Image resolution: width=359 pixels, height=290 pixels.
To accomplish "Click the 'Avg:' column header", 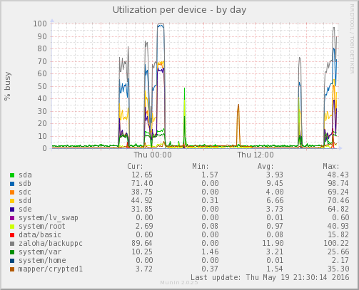I will (266, 166).
